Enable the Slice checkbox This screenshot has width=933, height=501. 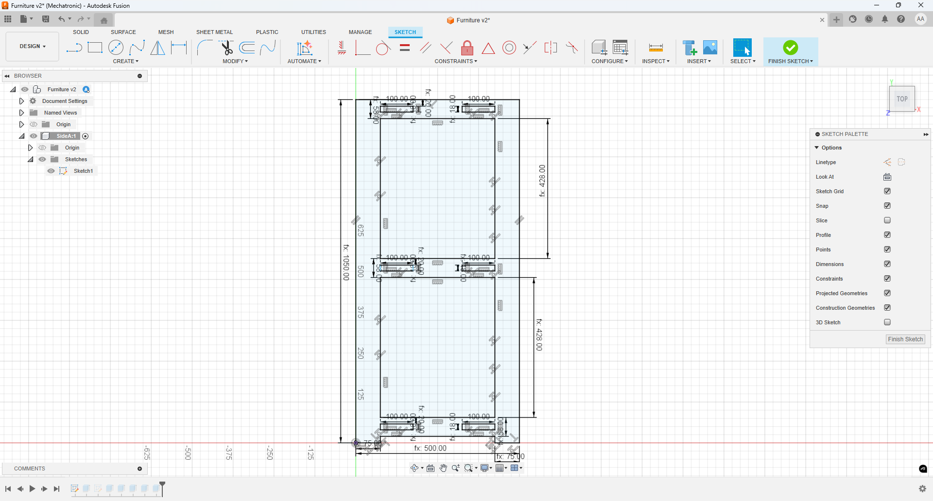click(887, 220)
